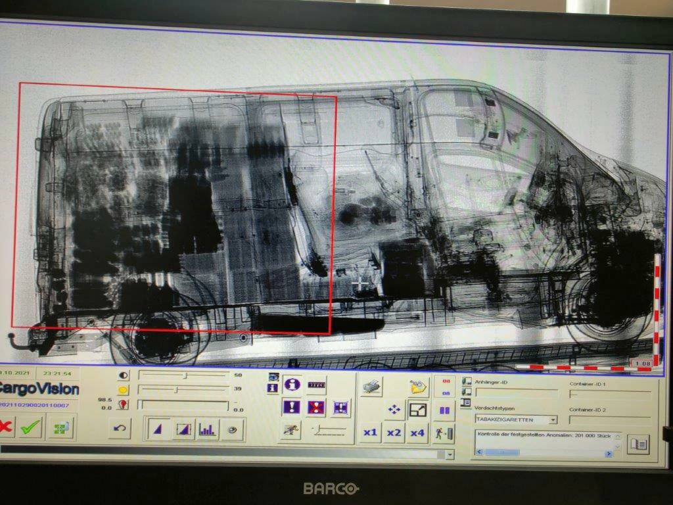Set zoom to x2

coord(394,433)
